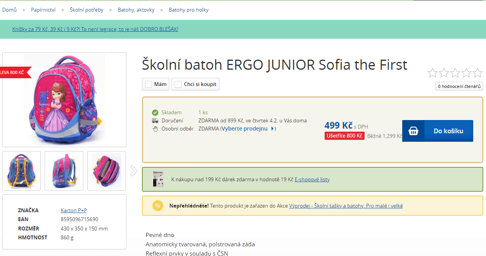Open Výprodej - Školní tašky a batohy link
The height and width of the screenshot is (256, 486).
pyautogui.click(x=346, y=206)
